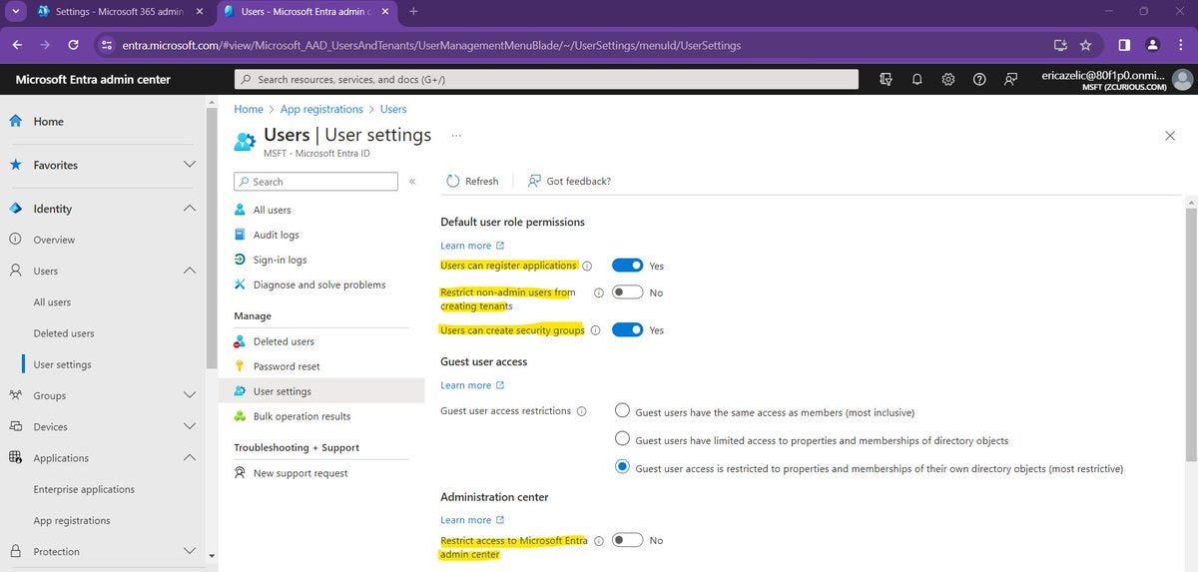Select Guest users have limited access option
Viewport: 1198px width, 572px height.
pos(623,438)
